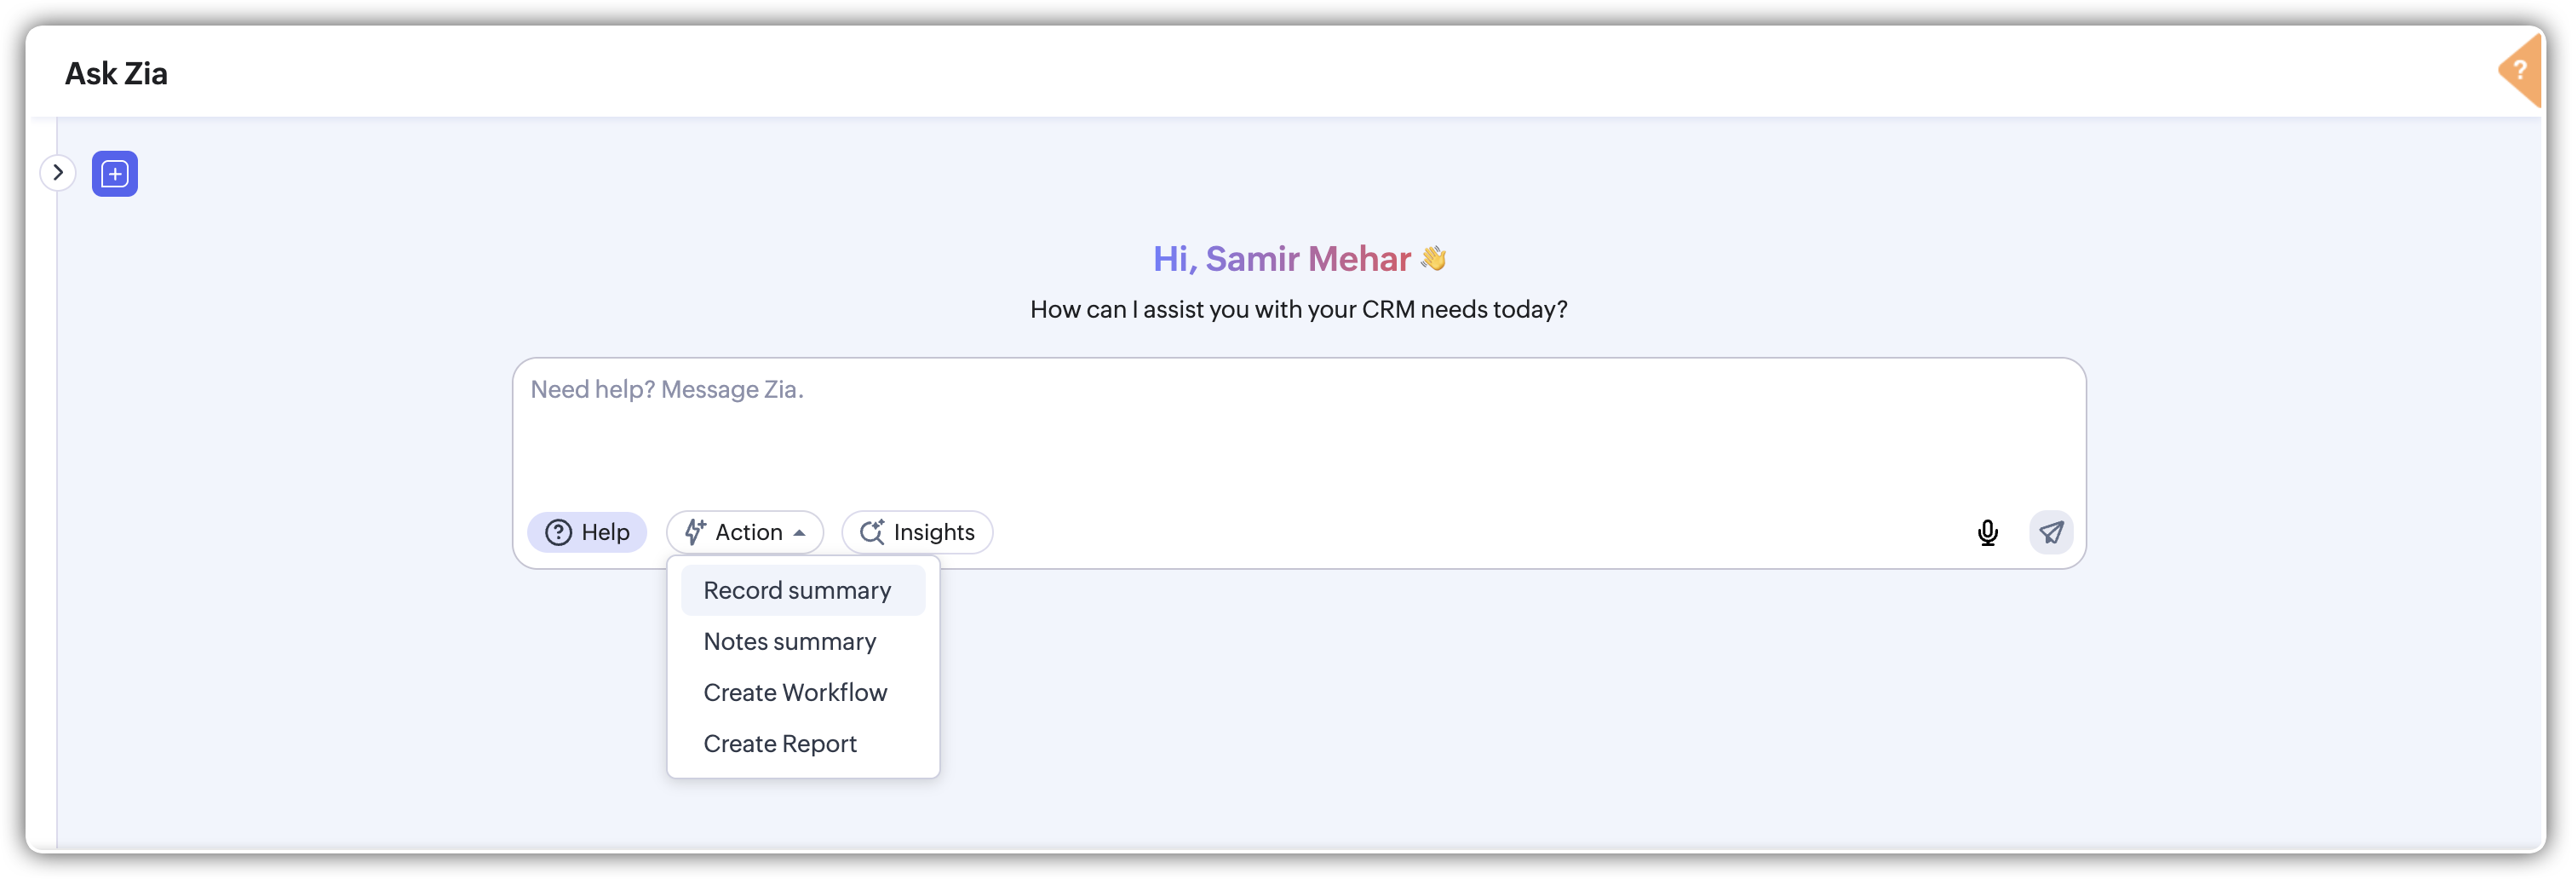This screenshot has width=2572, height=879.
Task: Click the Ask Zia title text
Action: [x=116, y=73]
